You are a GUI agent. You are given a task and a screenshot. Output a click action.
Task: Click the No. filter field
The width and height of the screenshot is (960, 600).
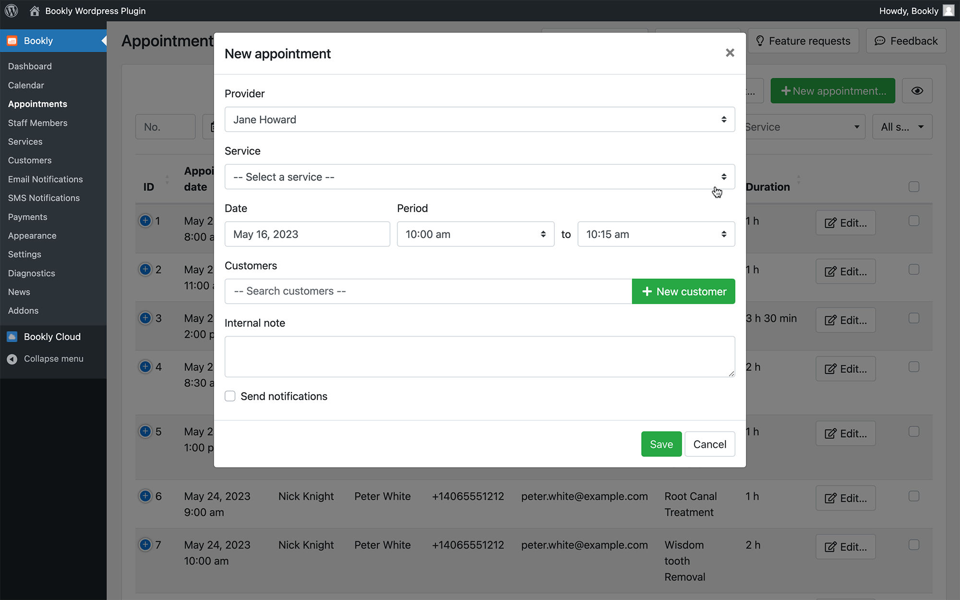pyautogui.click(x=165, y=127)
